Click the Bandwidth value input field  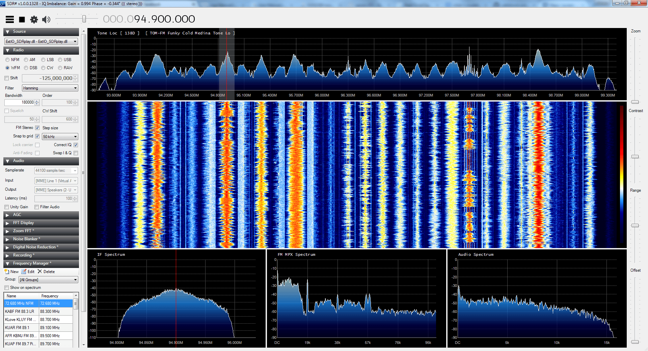pyautogui.click(x=20, y=102)
